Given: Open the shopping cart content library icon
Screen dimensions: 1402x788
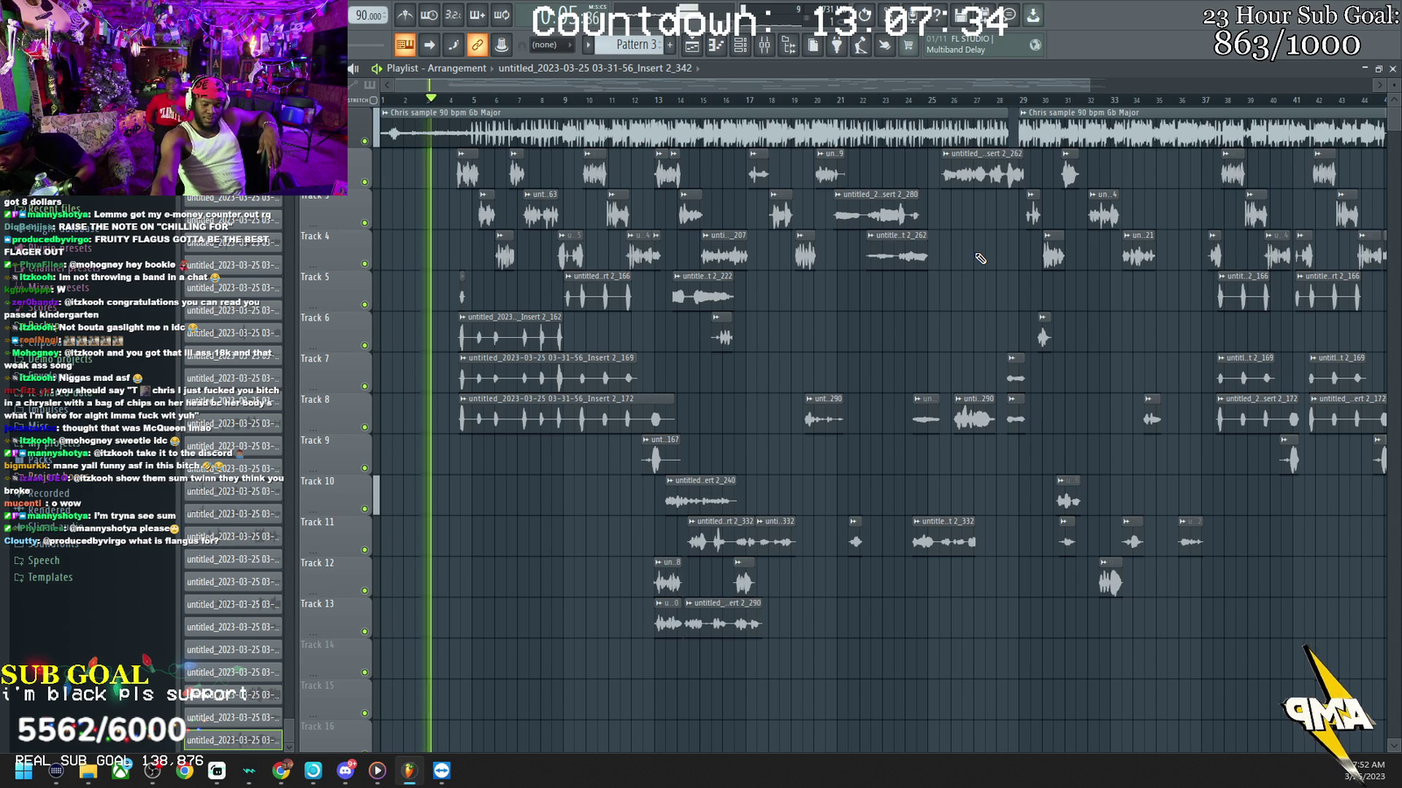Looking at the screenshot, I should click(x=909, y=46).
